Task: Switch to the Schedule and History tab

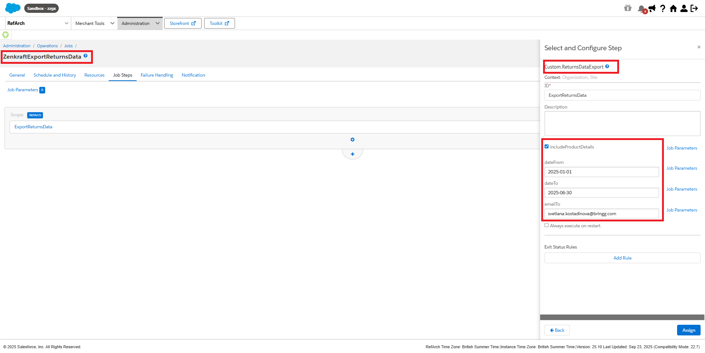Action: 54,75
